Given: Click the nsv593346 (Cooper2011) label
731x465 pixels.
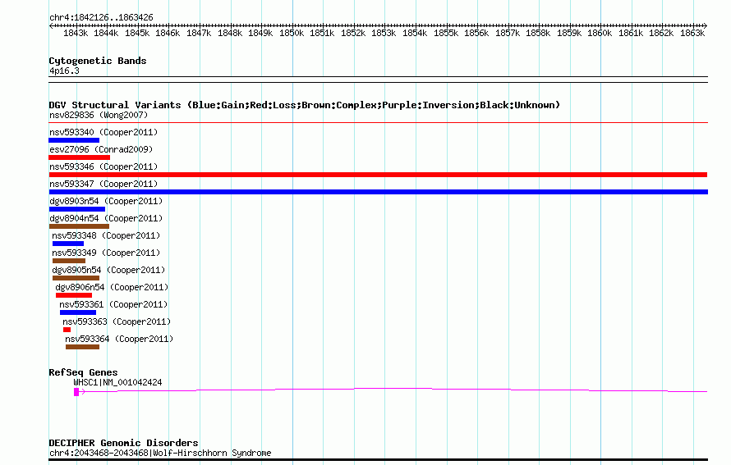Looking at the screenshot, I should point(103,166).
